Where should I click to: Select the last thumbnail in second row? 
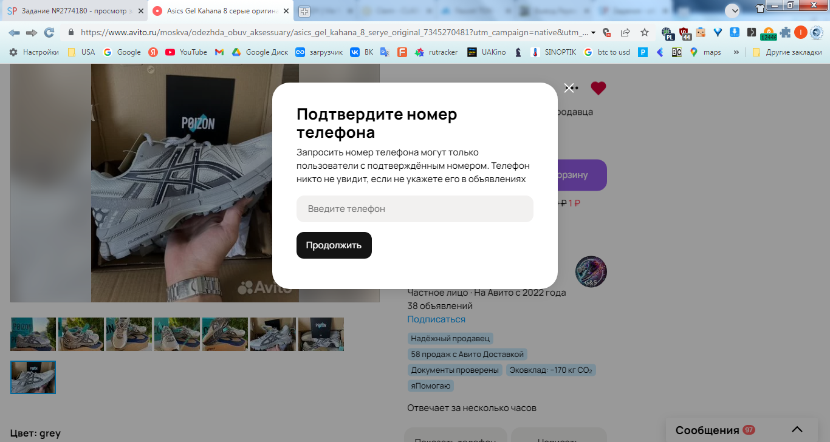coord(33,377)
